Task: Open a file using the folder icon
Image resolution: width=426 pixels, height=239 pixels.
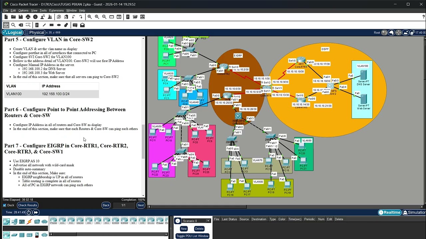Action: tap(13, 17)
